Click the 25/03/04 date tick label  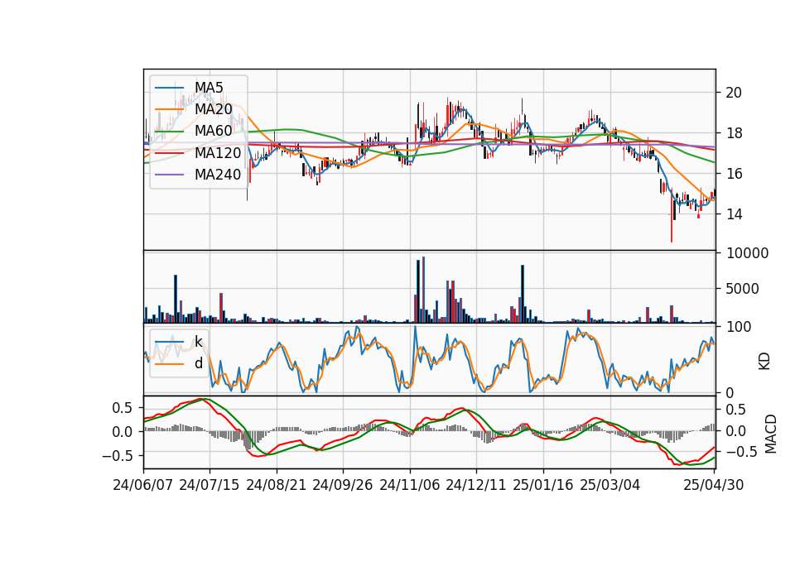[x=610, y=485]
